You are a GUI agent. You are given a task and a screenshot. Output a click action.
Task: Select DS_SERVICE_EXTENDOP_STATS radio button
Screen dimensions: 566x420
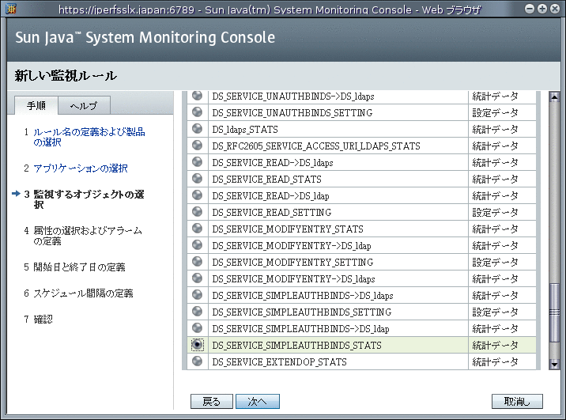(x=197, y=361)
